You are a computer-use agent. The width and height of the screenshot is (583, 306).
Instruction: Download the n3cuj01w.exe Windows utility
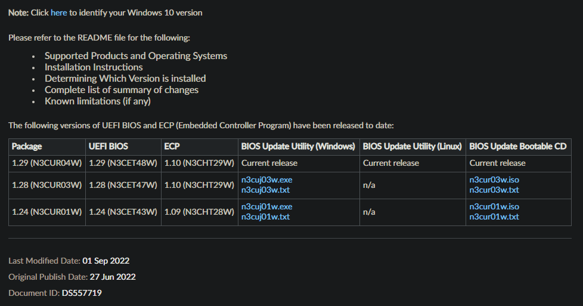[266, 206]
